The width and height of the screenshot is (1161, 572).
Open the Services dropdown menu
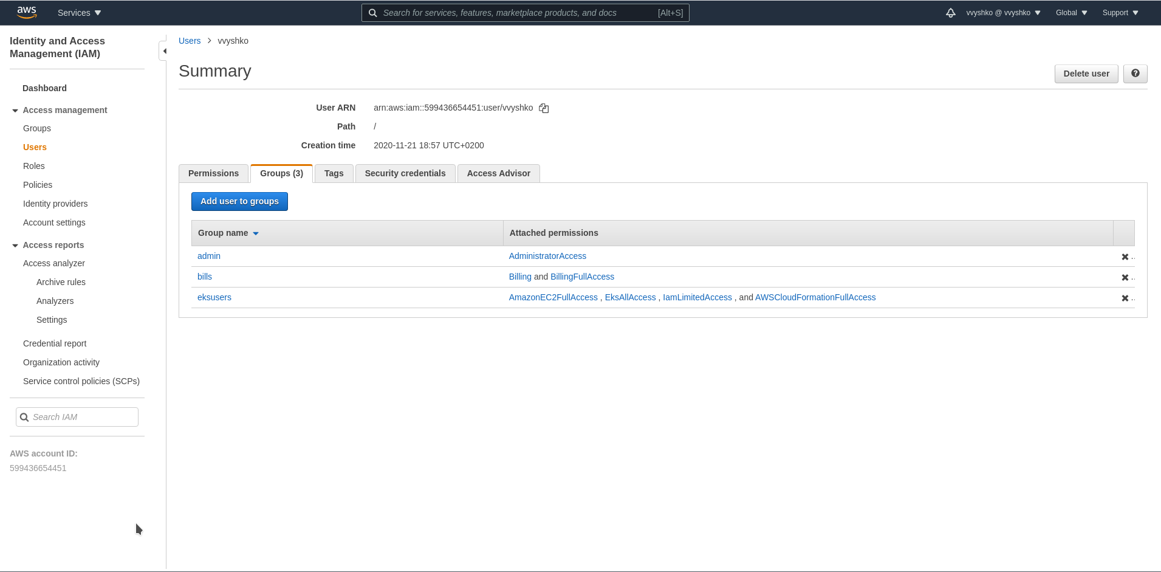pos(79,13)
